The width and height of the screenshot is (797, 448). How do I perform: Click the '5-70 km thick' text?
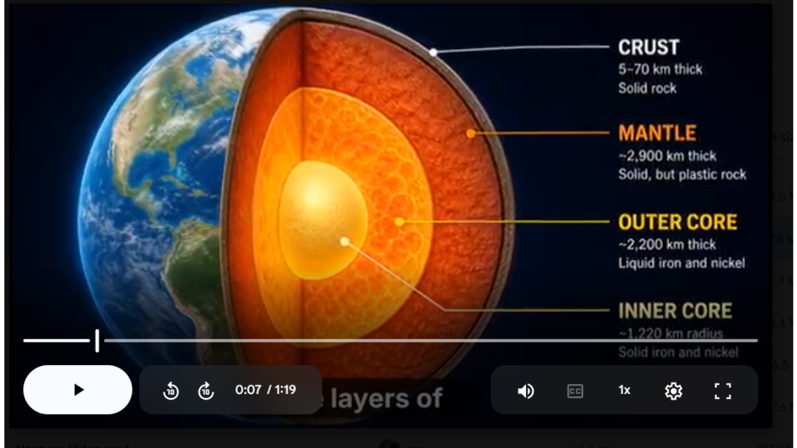(660, 69)
